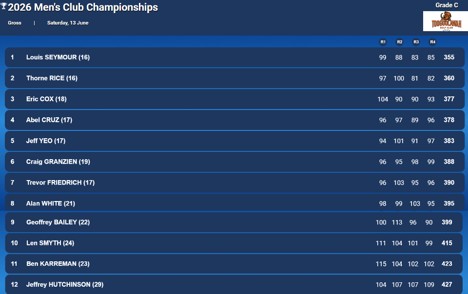This screenshot has height=294, width=468.
Task: Click the Saturday, 13 June date
Action: coord(68,23)
